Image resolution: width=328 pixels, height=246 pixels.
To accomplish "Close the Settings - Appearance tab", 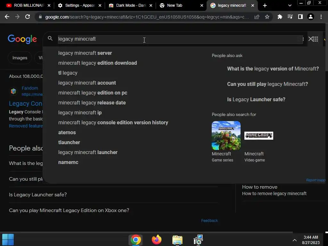I will pos(100,5).
